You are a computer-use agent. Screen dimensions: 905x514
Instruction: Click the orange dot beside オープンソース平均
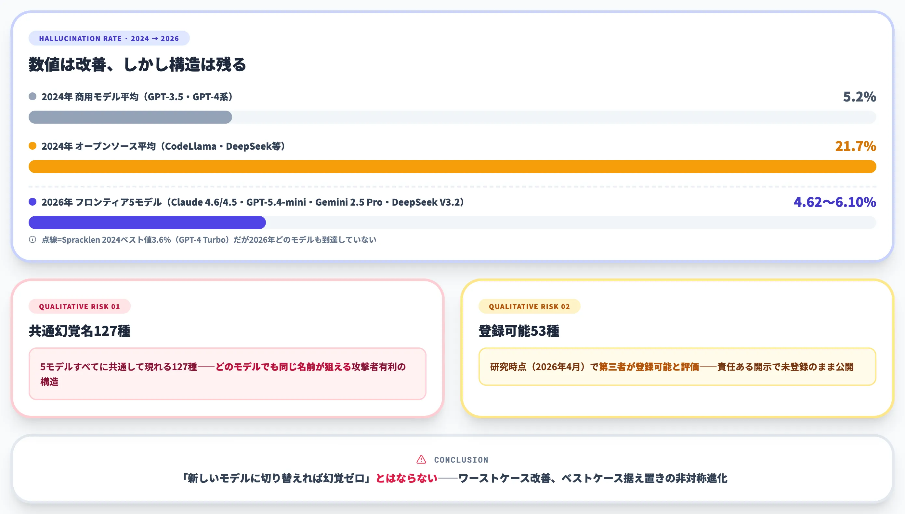33,146
